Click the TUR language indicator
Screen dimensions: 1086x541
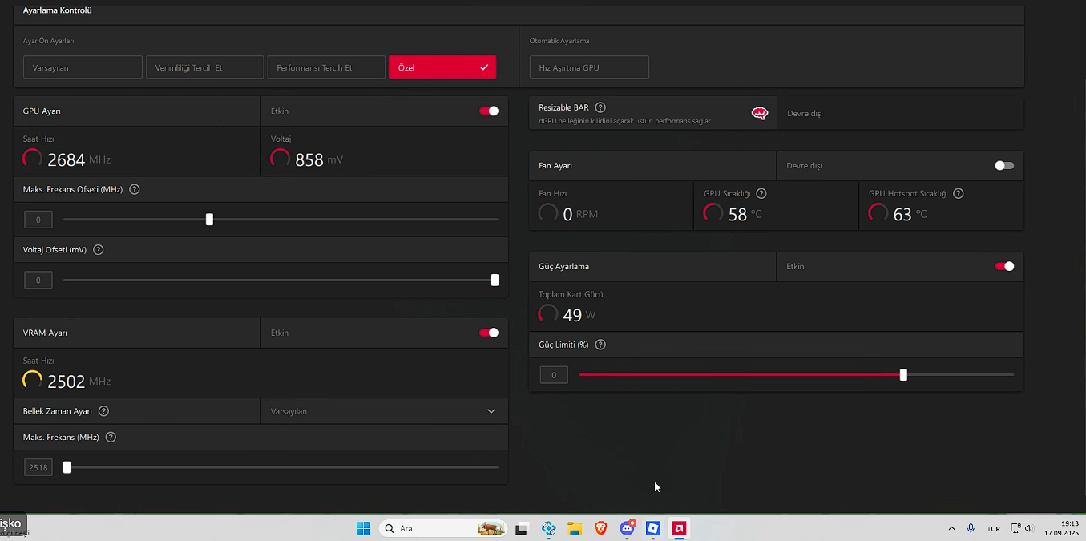(994, 528)
